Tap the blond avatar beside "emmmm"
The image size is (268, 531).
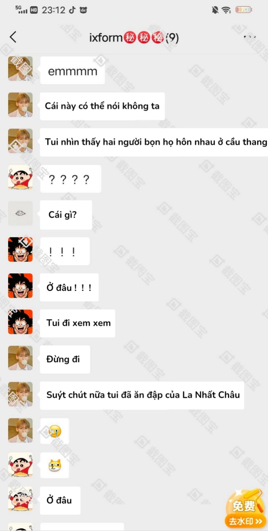click(x=20, y=69)
